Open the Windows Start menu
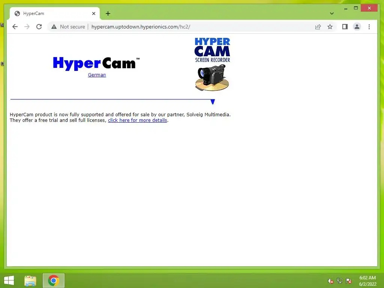This screenshot has height=288, width=384. (9, 280)
